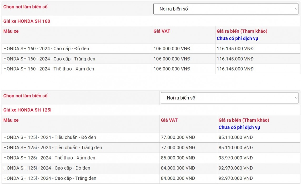This screenshot has width=301, height=184.
Task: Select HONDA SH 160 Thể thao Xám đen model name
Action: (x=49, y=69)
